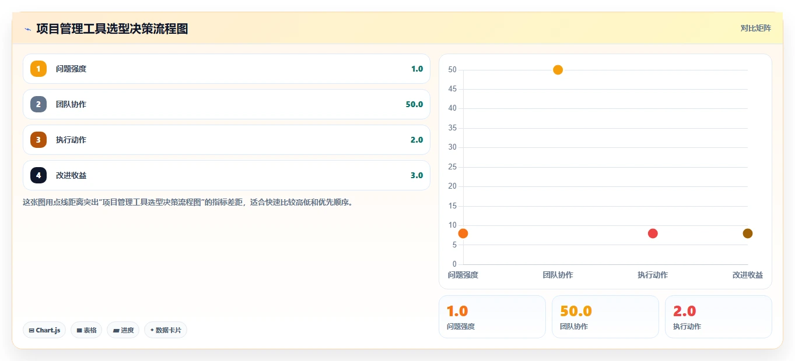Screen dimensions: 795x361
Task: Click the dark number 4 badge
Action: click(x=38, y=175)
